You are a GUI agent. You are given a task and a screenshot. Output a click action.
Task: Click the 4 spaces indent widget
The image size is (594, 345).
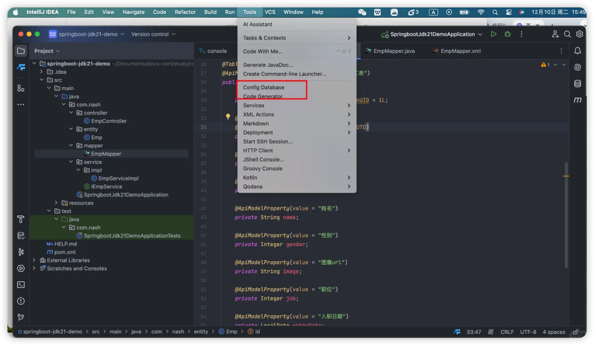pos(554,332)
